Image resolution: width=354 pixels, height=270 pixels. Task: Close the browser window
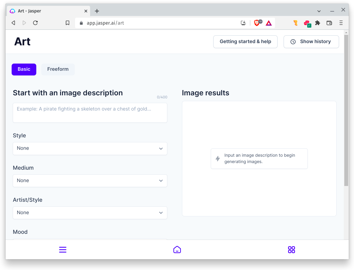[x=343, y=10]
